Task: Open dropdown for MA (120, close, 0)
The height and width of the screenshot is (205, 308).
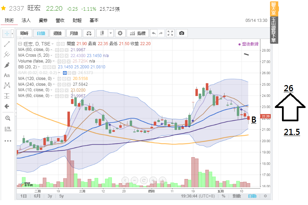Action: click(x=54, y=79)
